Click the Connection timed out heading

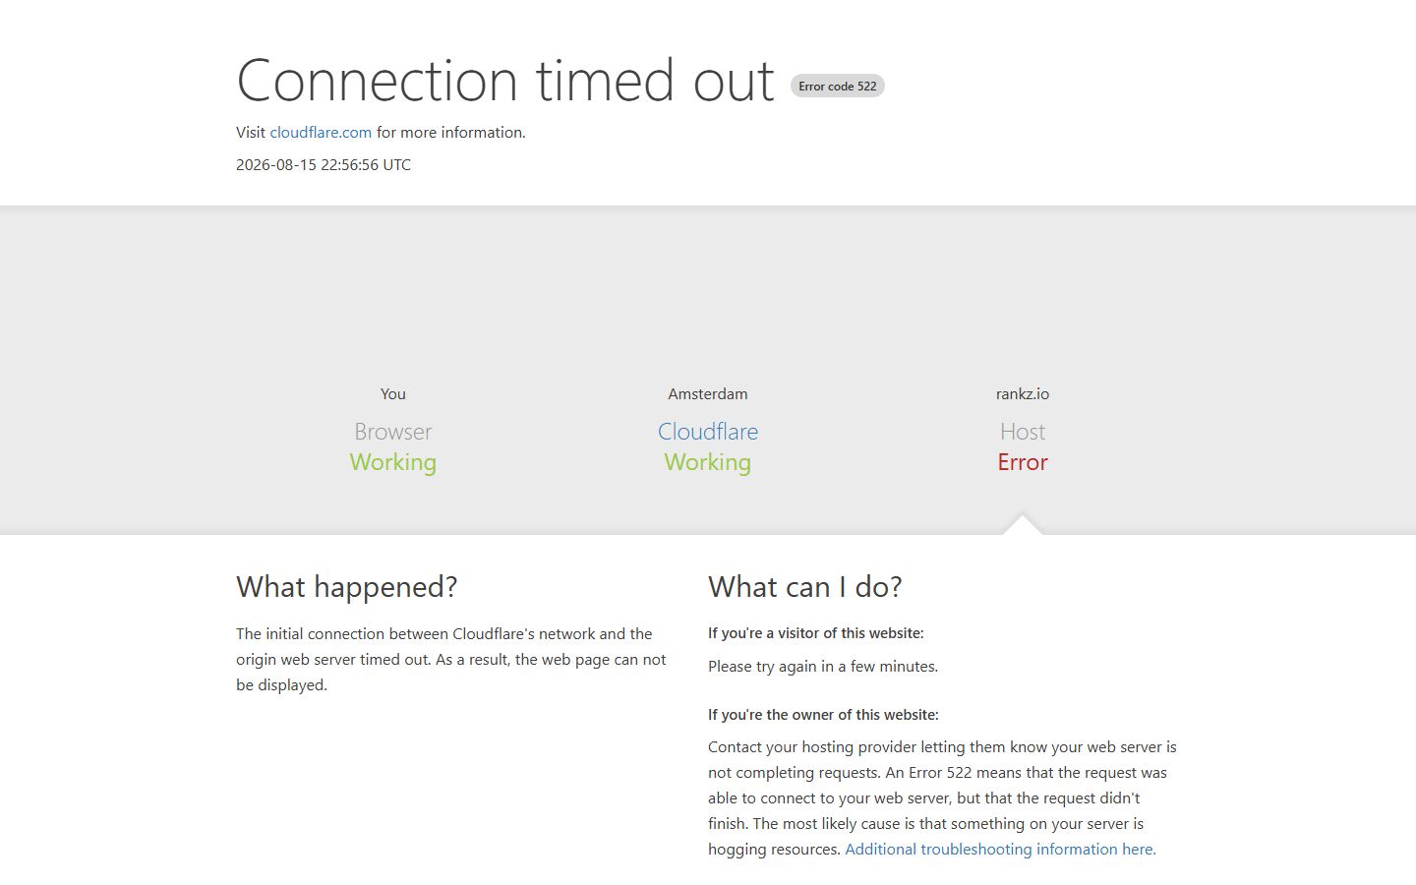click(x=505, y=81)
